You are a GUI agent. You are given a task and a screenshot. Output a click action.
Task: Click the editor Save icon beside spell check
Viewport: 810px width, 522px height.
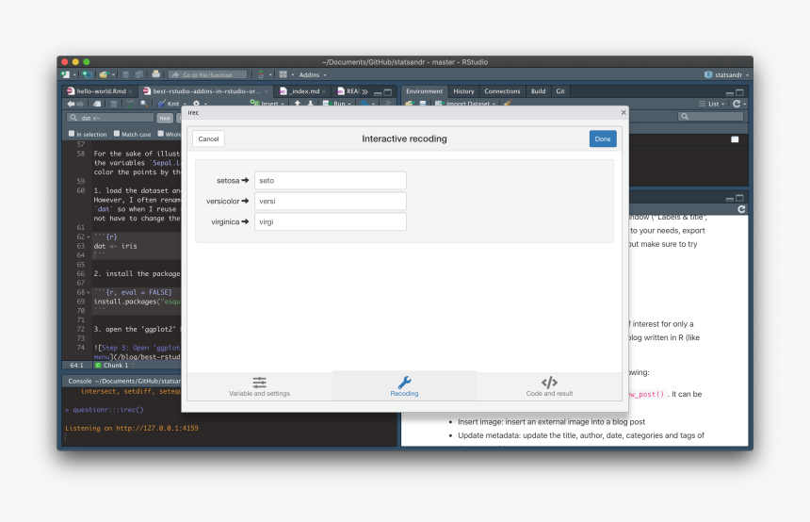114,104
